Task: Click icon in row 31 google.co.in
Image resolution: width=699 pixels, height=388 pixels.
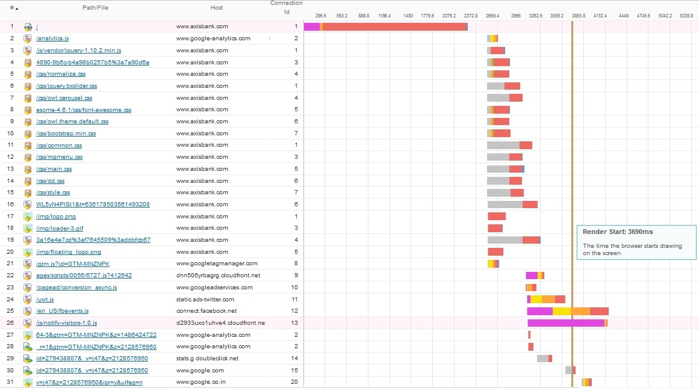Action: [x=28, y=382]
